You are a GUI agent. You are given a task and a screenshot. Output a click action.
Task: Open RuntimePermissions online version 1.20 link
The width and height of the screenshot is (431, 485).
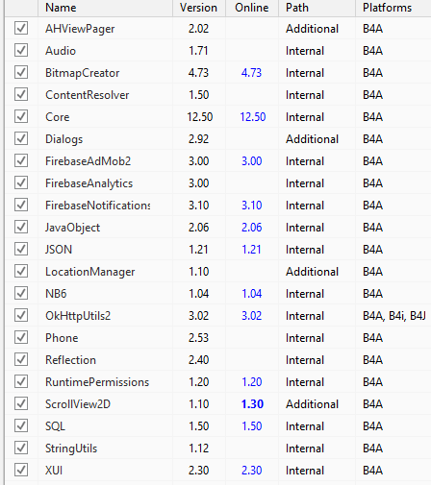tap(252, 382)
